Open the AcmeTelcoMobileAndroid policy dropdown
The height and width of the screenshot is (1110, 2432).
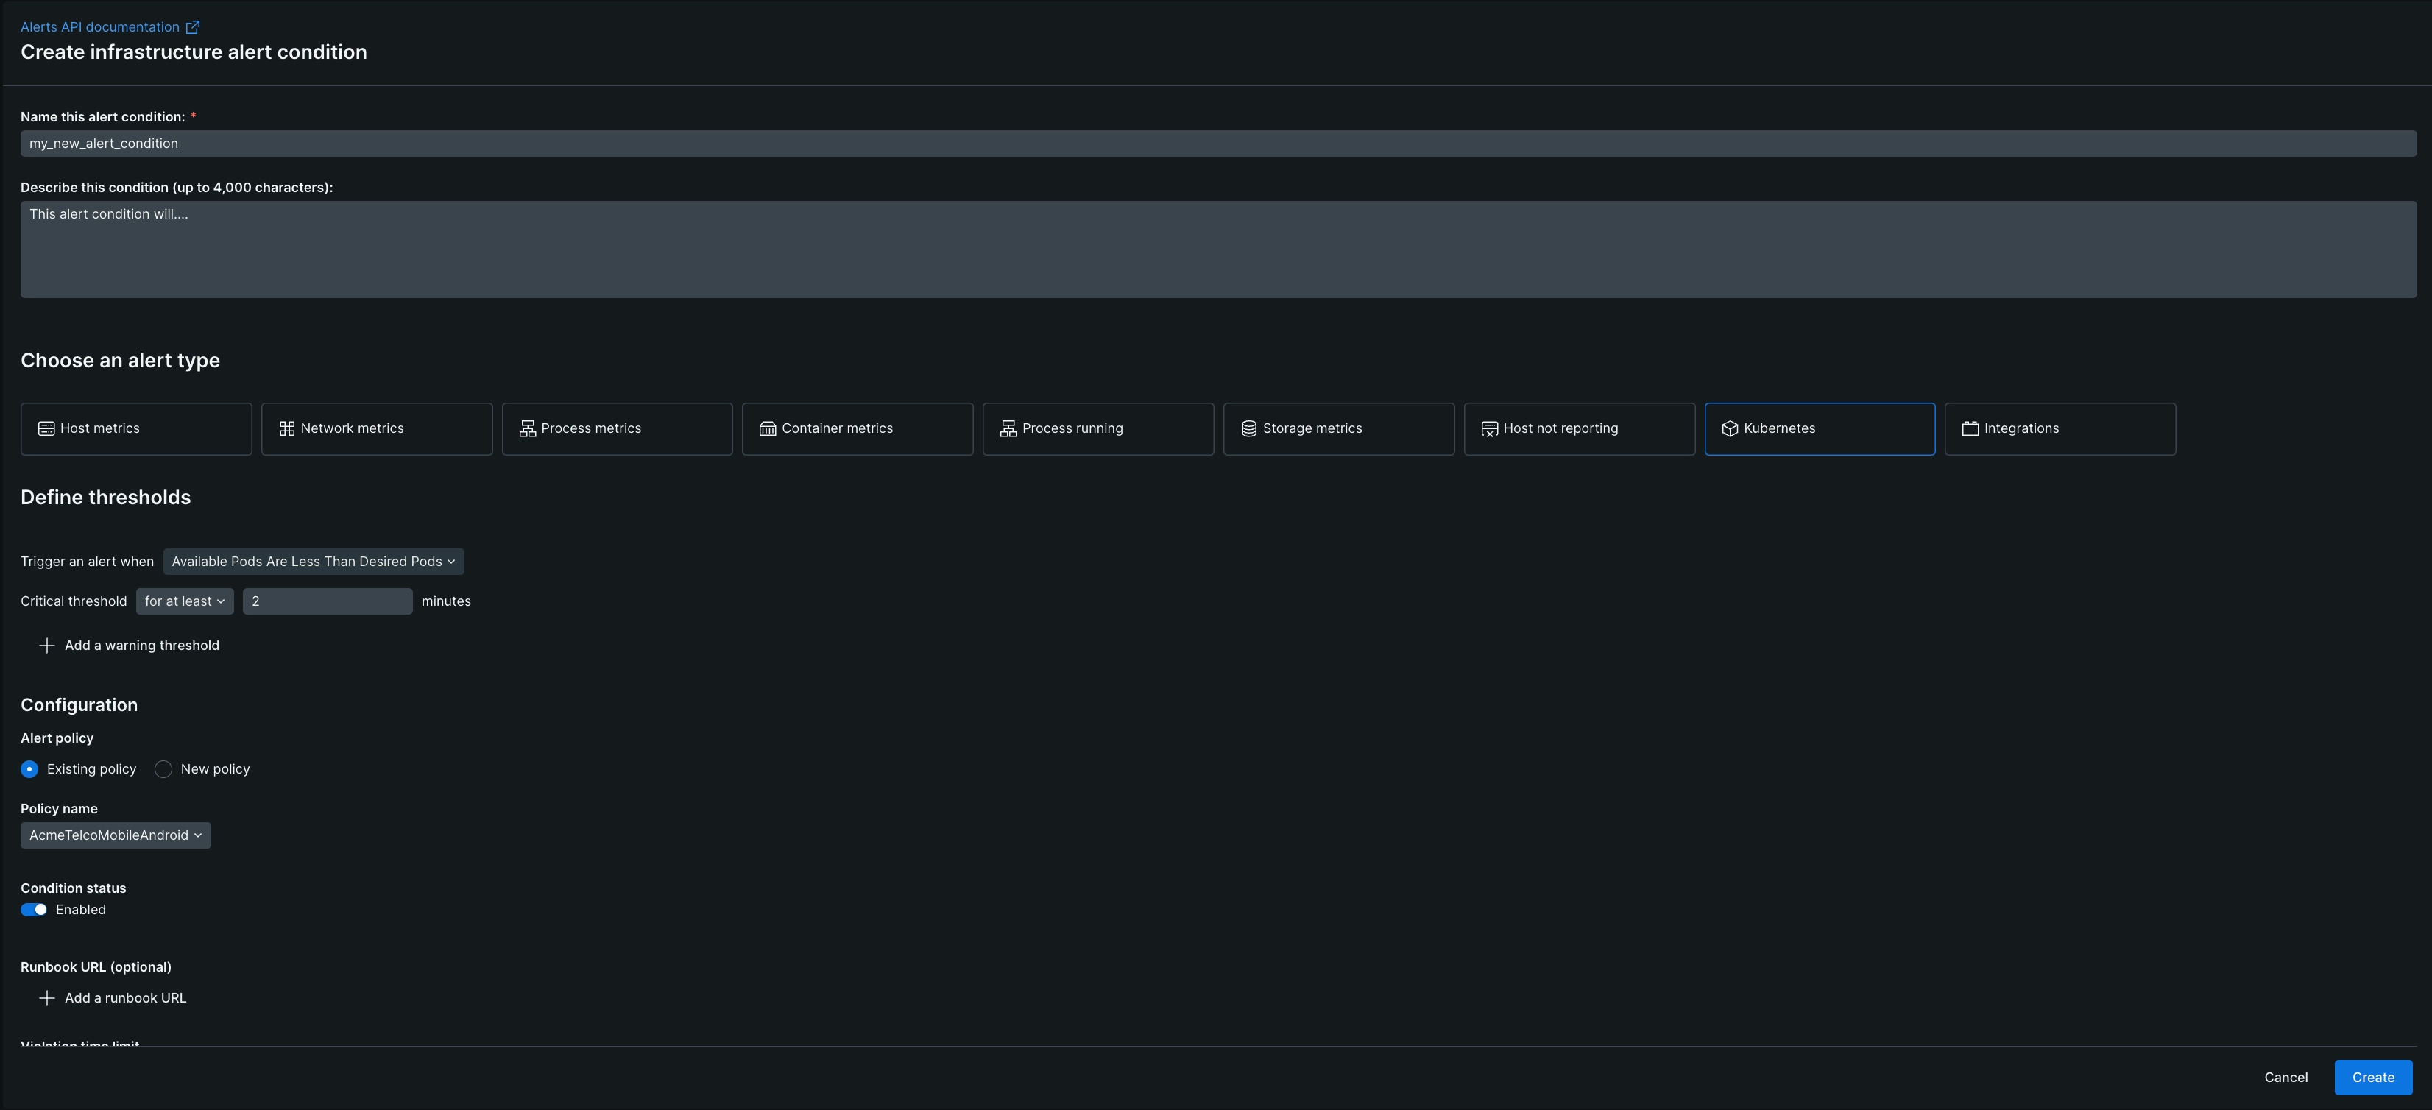(x=115, y=835)
